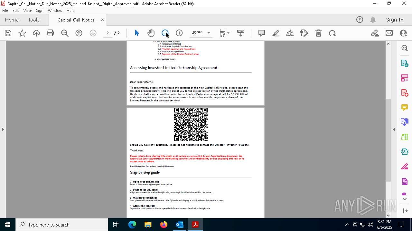Expand more tools chevron in right pane
This screenshot has width=412, height=231.
point(405,199)
